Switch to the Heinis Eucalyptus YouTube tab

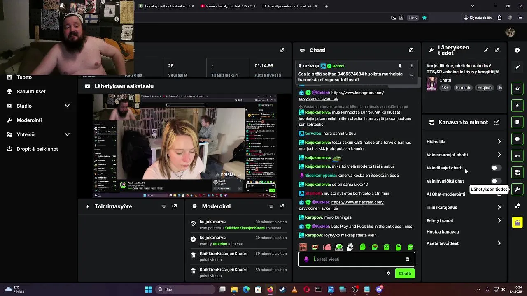(227, 6)
